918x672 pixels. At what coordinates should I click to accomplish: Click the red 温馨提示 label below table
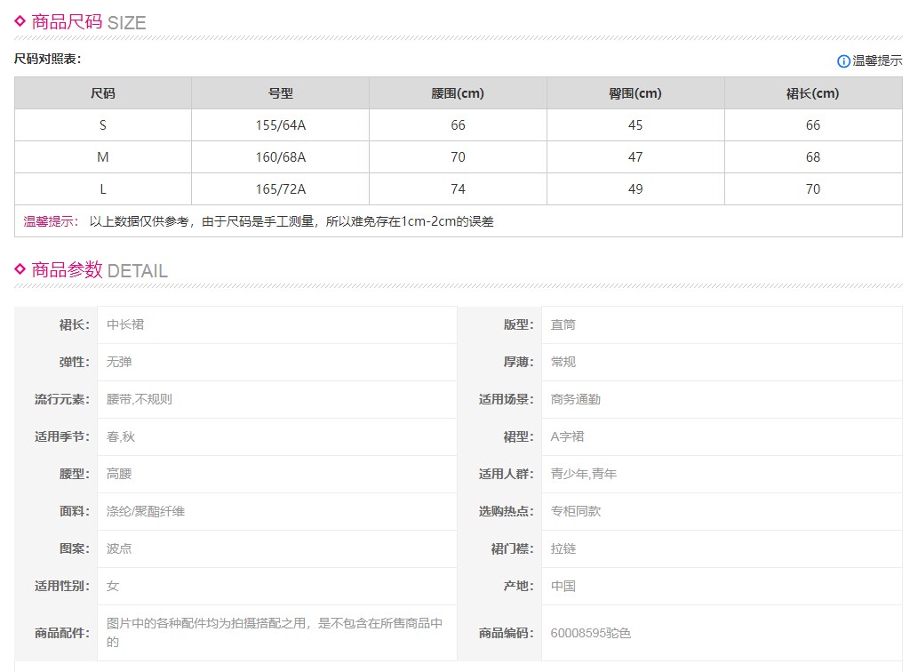[x=51, y=221]
